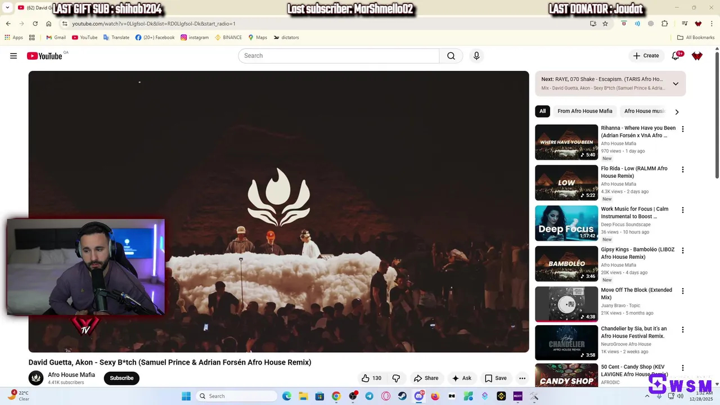View site information icon in address bar
The image size is (720, 405).
[x=65, y=24]
